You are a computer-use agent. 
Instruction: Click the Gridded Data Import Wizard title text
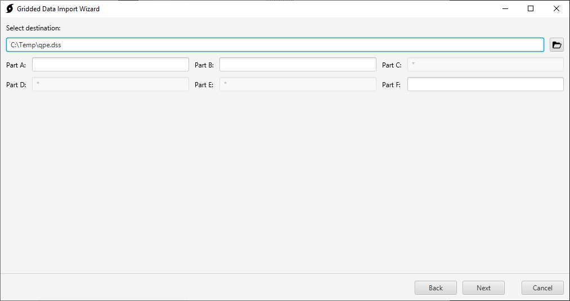tap(58, 9)
